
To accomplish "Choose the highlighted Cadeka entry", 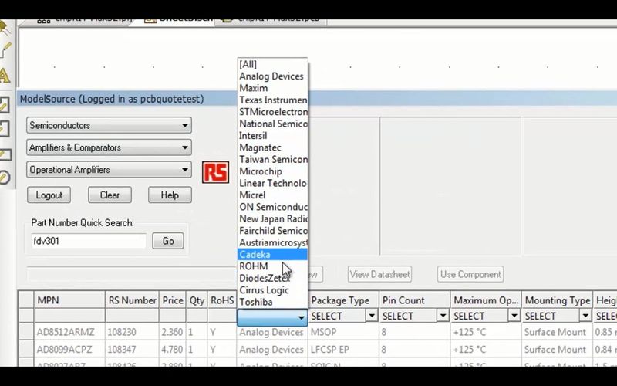I will coord(272,255).
